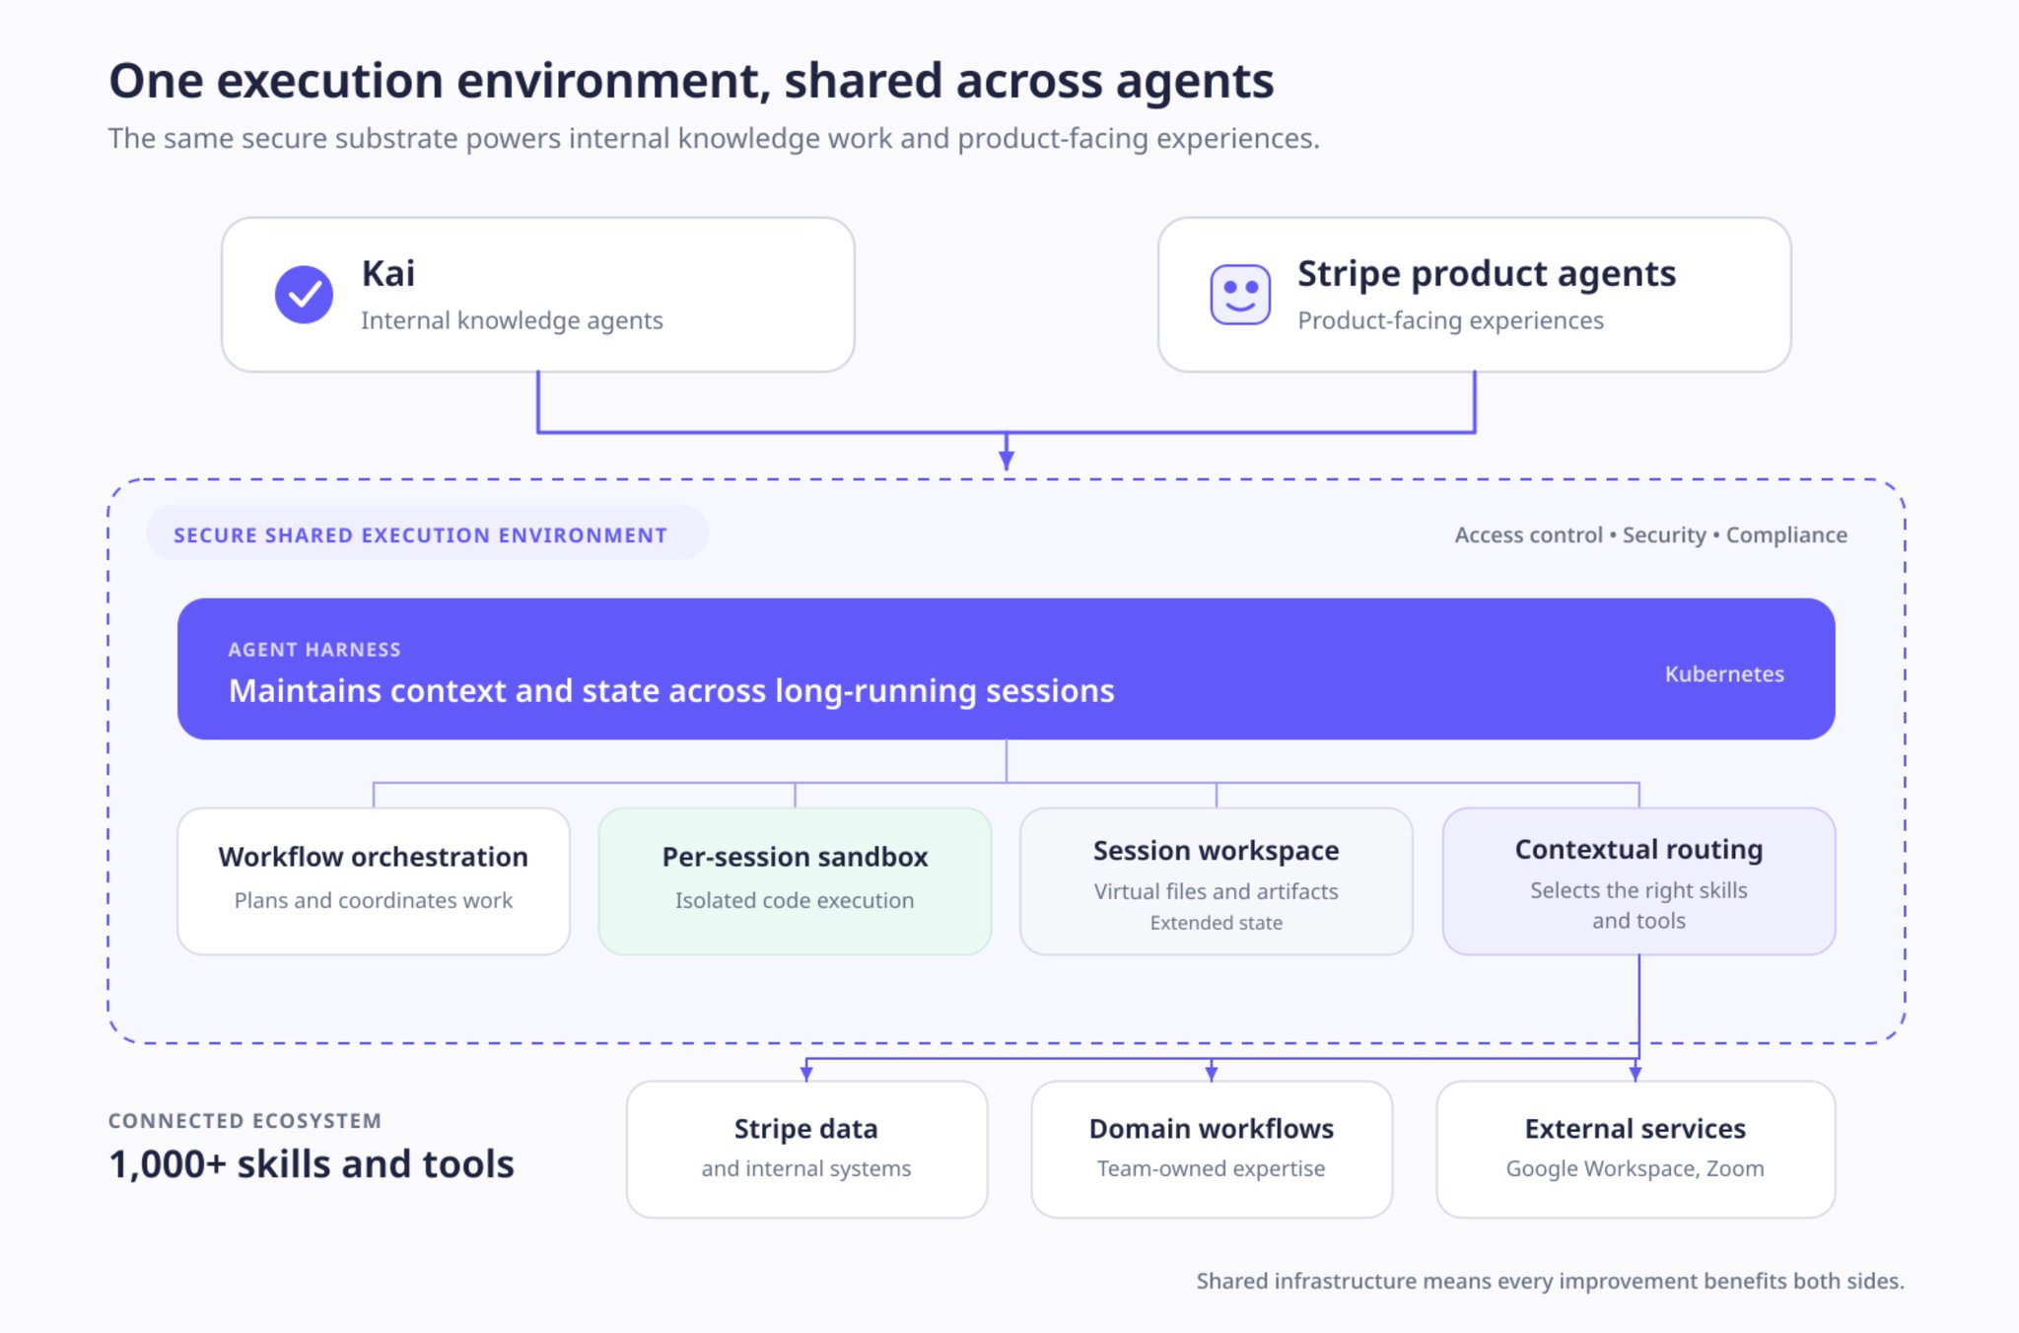Select the 'Stripe product agents' heading
Screen dimensions: 2019x1333
pos(1487,273)
